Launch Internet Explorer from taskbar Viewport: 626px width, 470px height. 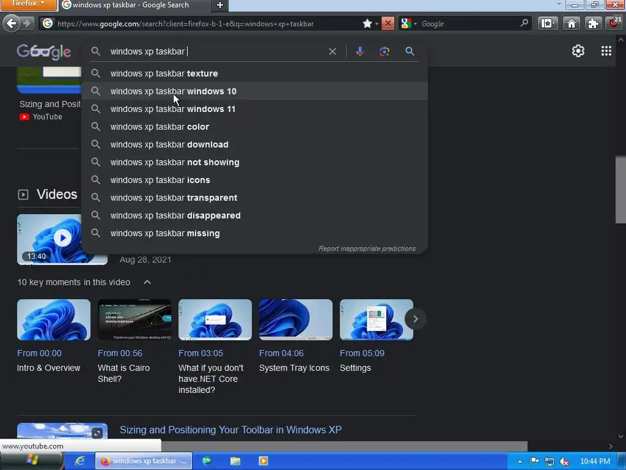tap(79, 461)
